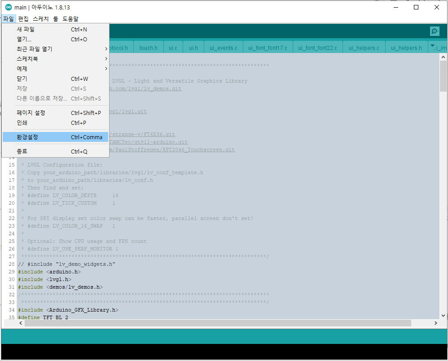Click the line '#include <arduino.h>'

coord(49,272)
